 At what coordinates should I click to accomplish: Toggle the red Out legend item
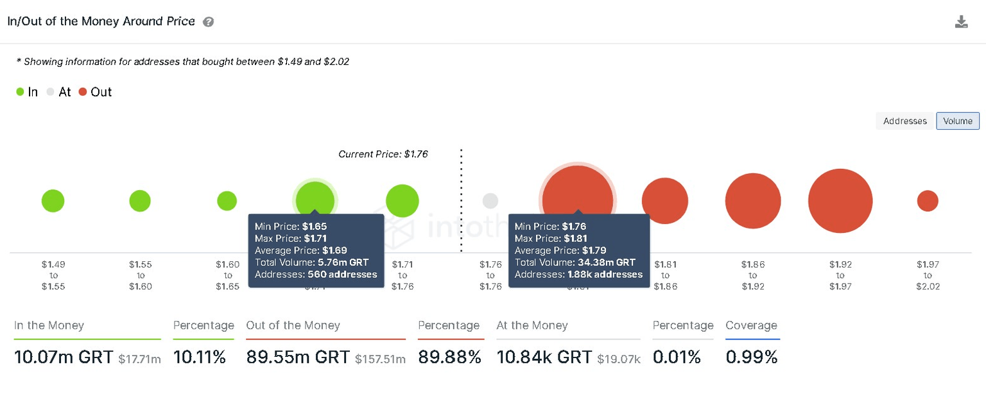[x=95, y=92]
